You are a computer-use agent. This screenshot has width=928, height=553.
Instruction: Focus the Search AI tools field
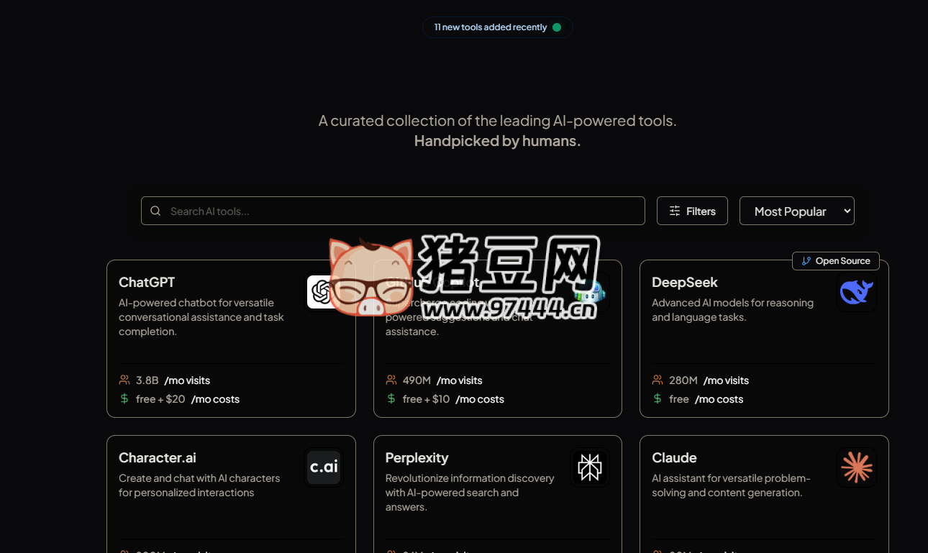coord(393,211)
